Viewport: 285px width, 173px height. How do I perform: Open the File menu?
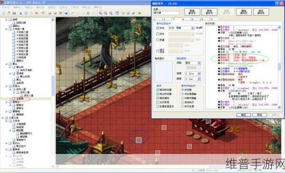tap(6, 8)
